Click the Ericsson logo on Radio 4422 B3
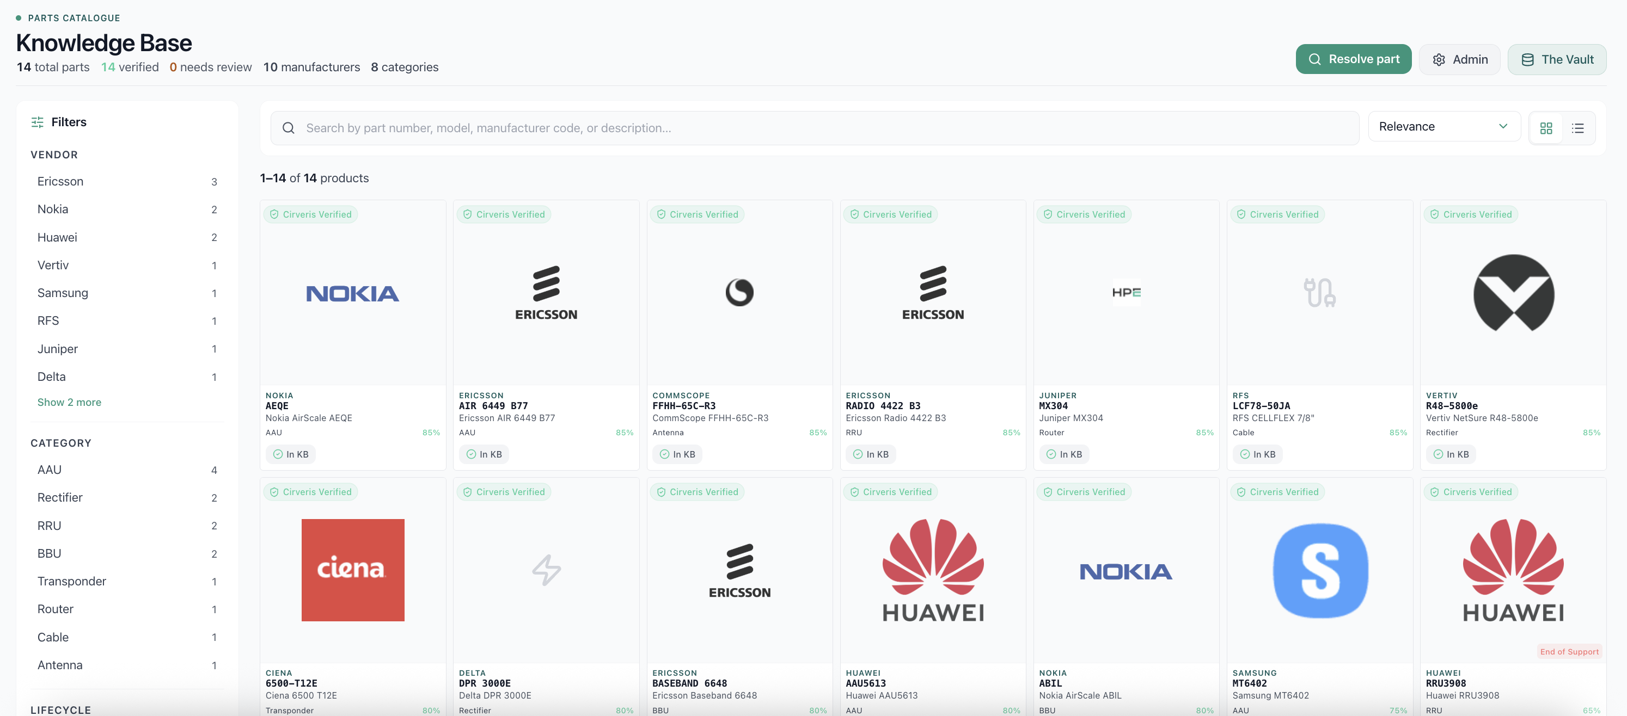This screenshot has height=716, width=1627. [x=933, y=293]
